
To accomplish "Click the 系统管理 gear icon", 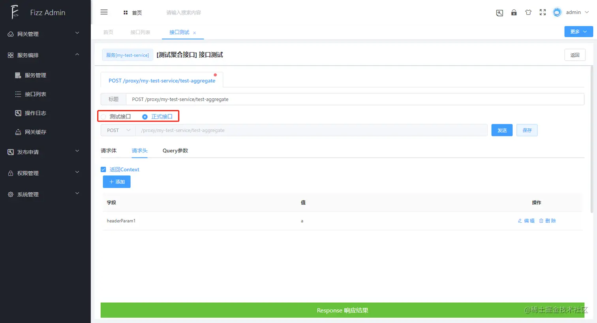I will [11, 194].
